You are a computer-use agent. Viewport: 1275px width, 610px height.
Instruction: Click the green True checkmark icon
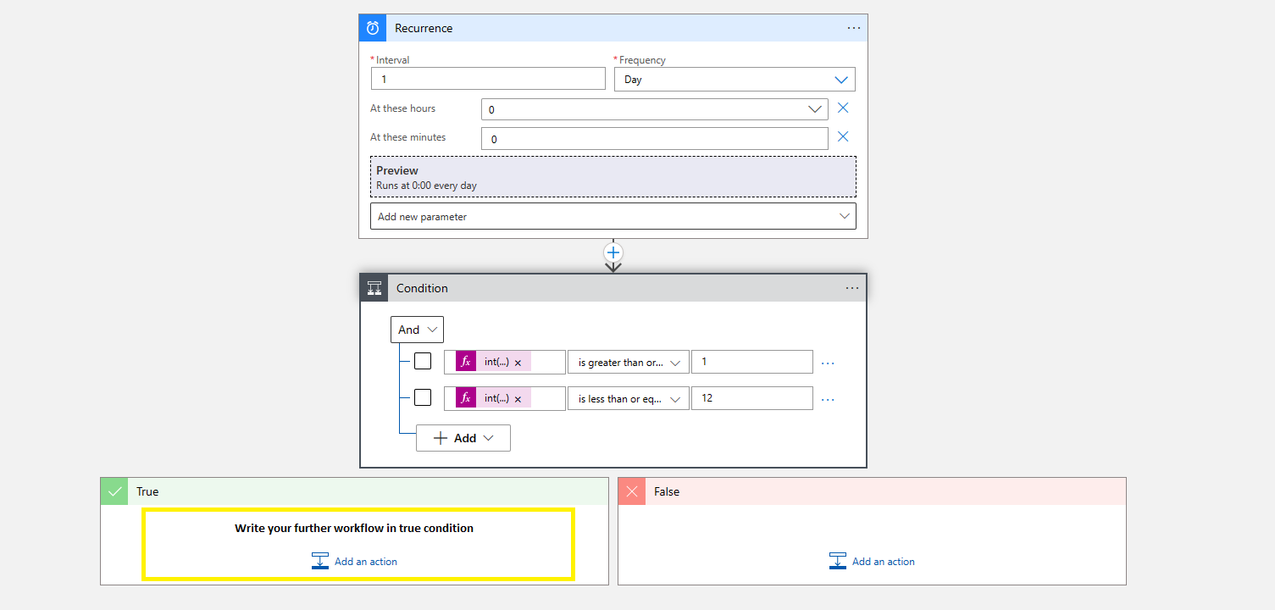114,491
